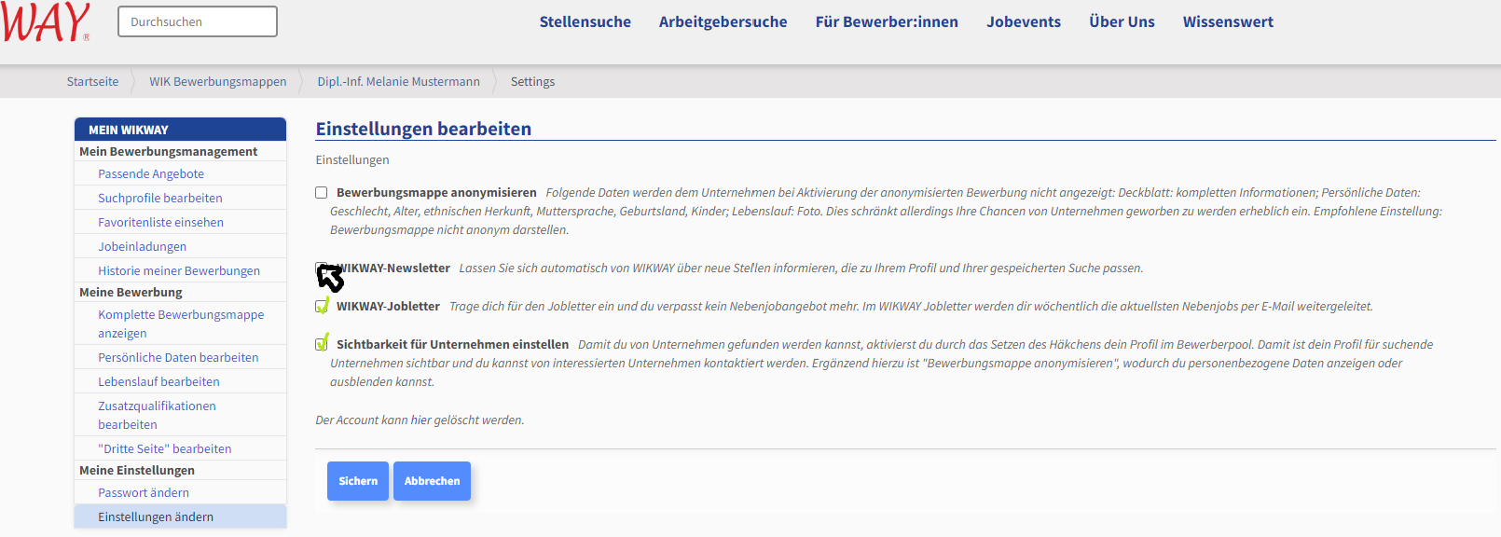The height and width of the screenshot is (537, 1501).
Task: Open Über Uns menu item
Action: tap(1122, 21)
